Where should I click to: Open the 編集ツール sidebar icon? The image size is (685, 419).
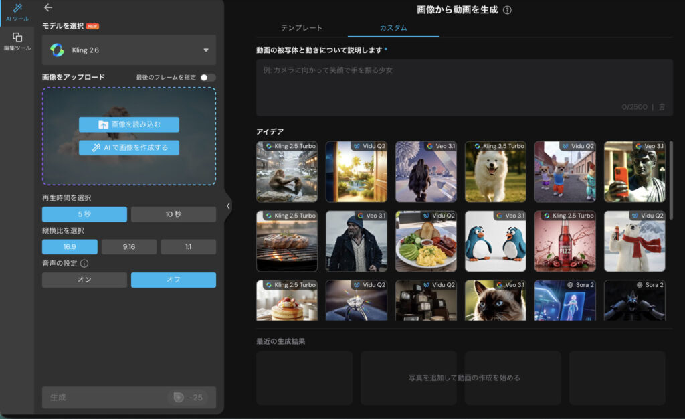click(17, 41)
